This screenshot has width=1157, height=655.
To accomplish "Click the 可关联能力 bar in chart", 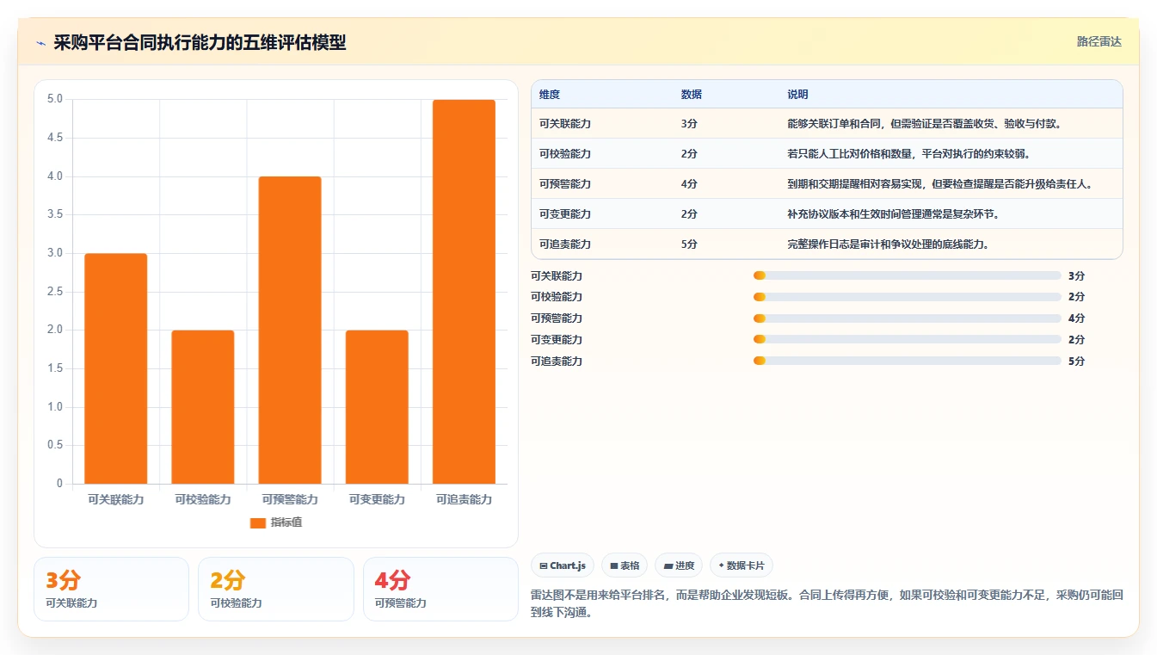I will (x=116, y=368).
